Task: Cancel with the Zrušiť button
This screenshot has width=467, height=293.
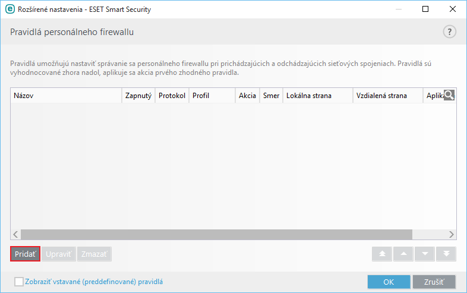Action: click(433, 282)
